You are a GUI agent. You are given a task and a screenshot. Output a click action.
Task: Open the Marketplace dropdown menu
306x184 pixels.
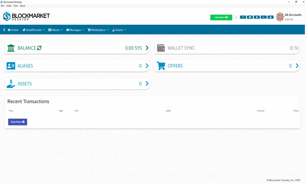(x=98, y=30)
